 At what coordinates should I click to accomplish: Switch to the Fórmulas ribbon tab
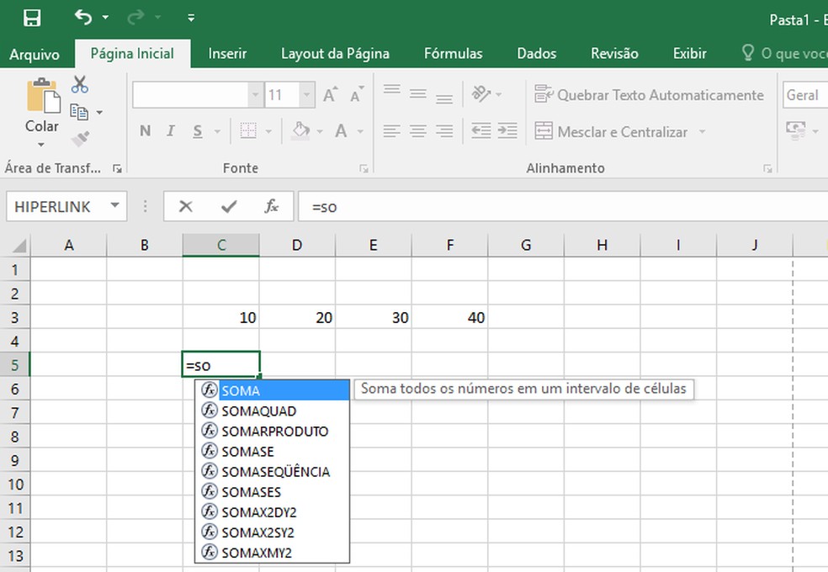pos(453,53)
